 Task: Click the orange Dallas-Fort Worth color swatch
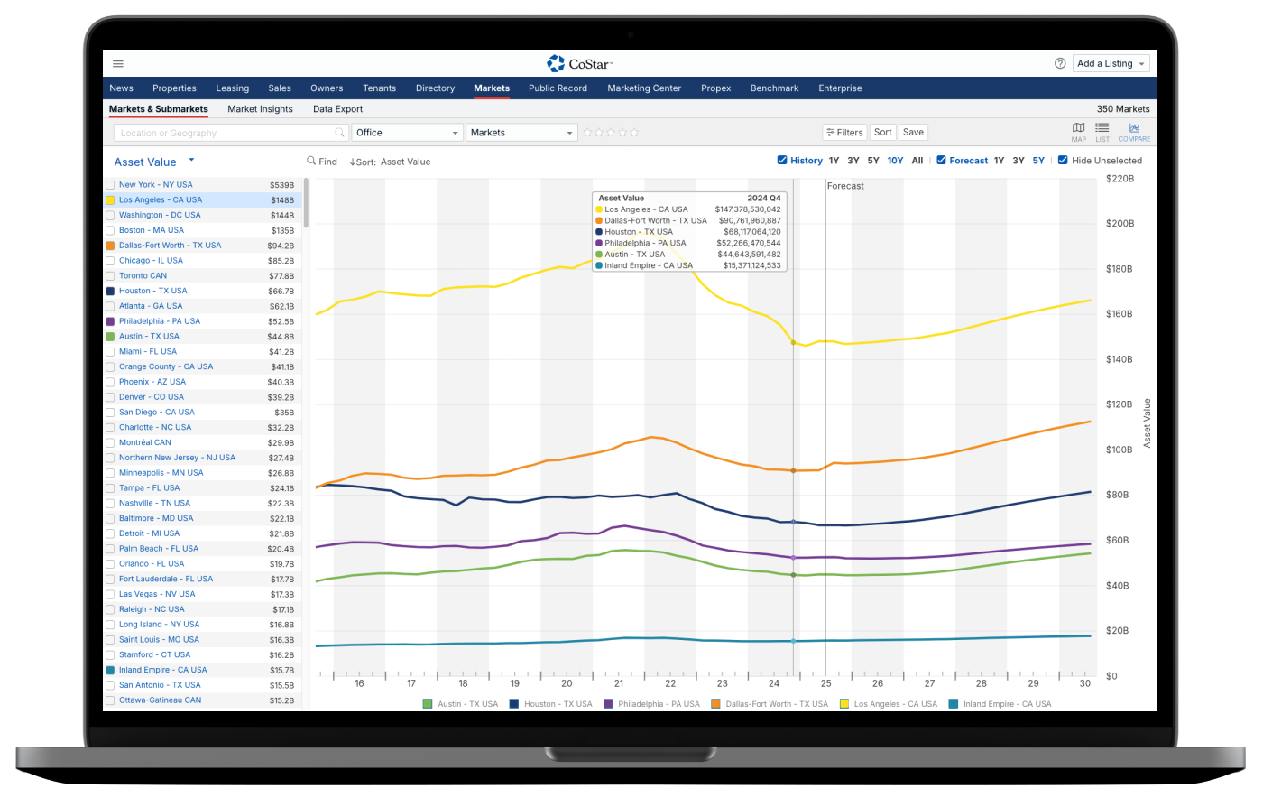click(x=110, y=246)
